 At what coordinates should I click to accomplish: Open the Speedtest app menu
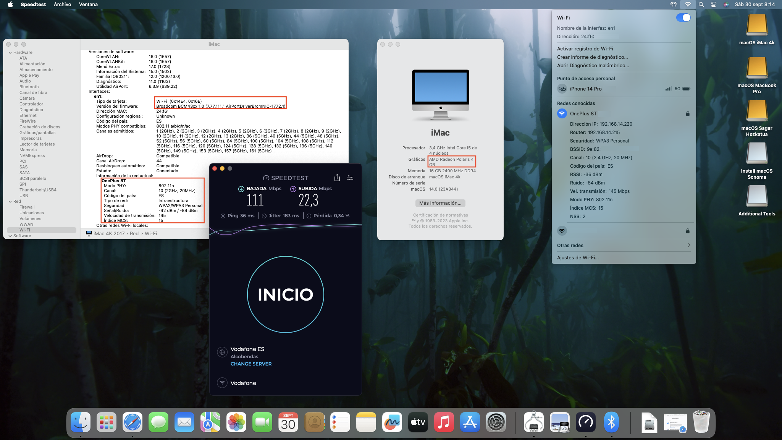(33, 5)
